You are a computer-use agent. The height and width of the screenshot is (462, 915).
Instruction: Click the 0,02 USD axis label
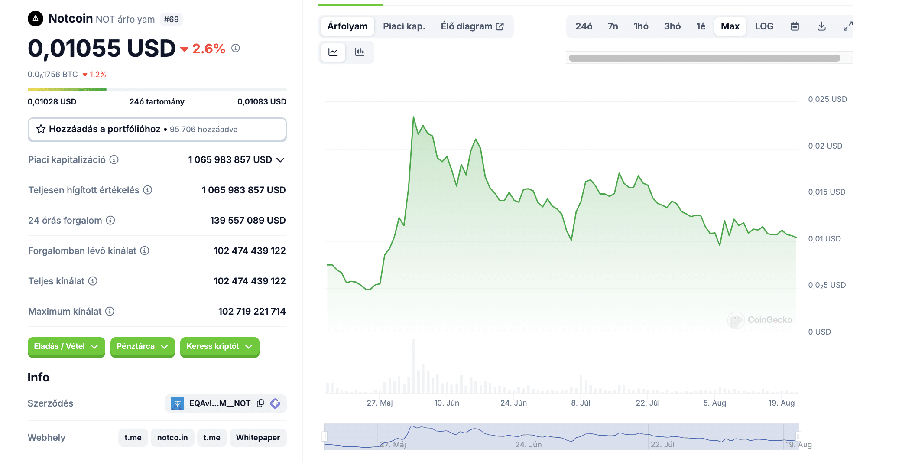825,146
